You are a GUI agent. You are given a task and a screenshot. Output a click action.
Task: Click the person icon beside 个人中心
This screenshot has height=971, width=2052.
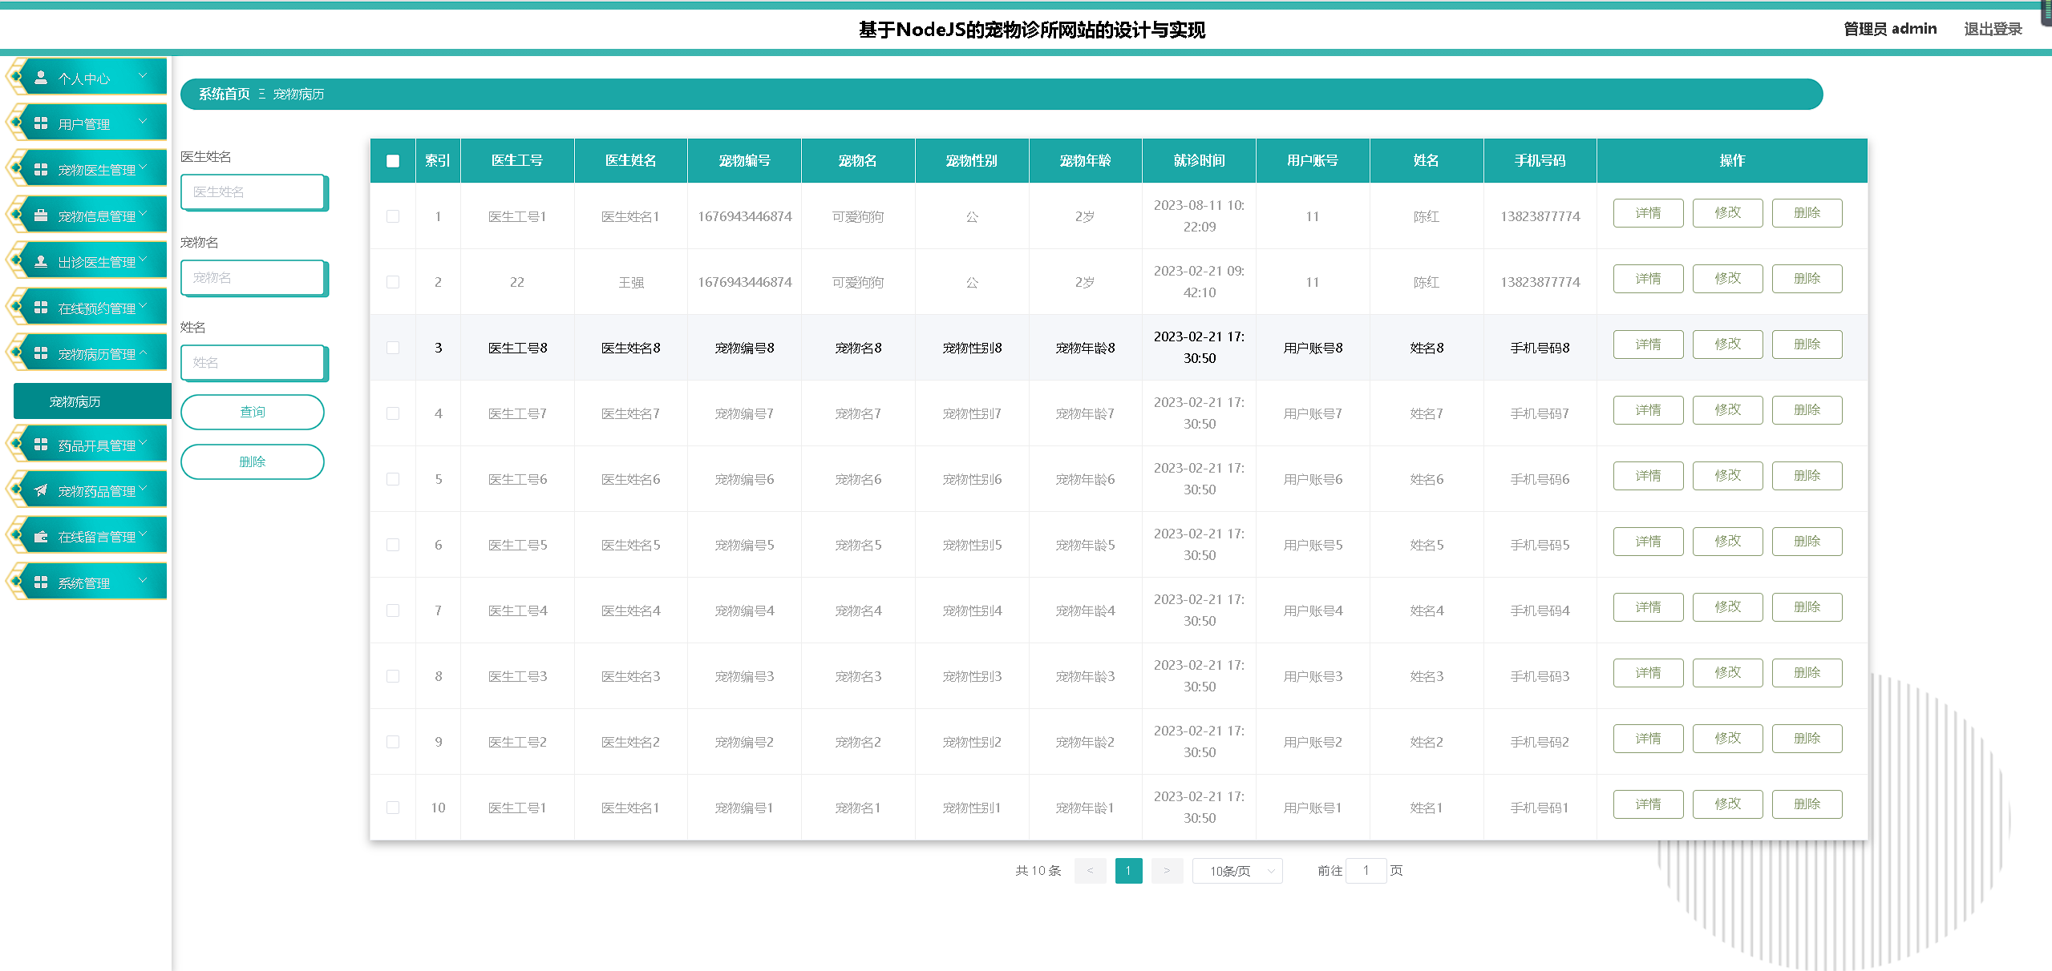pos(41,78)
